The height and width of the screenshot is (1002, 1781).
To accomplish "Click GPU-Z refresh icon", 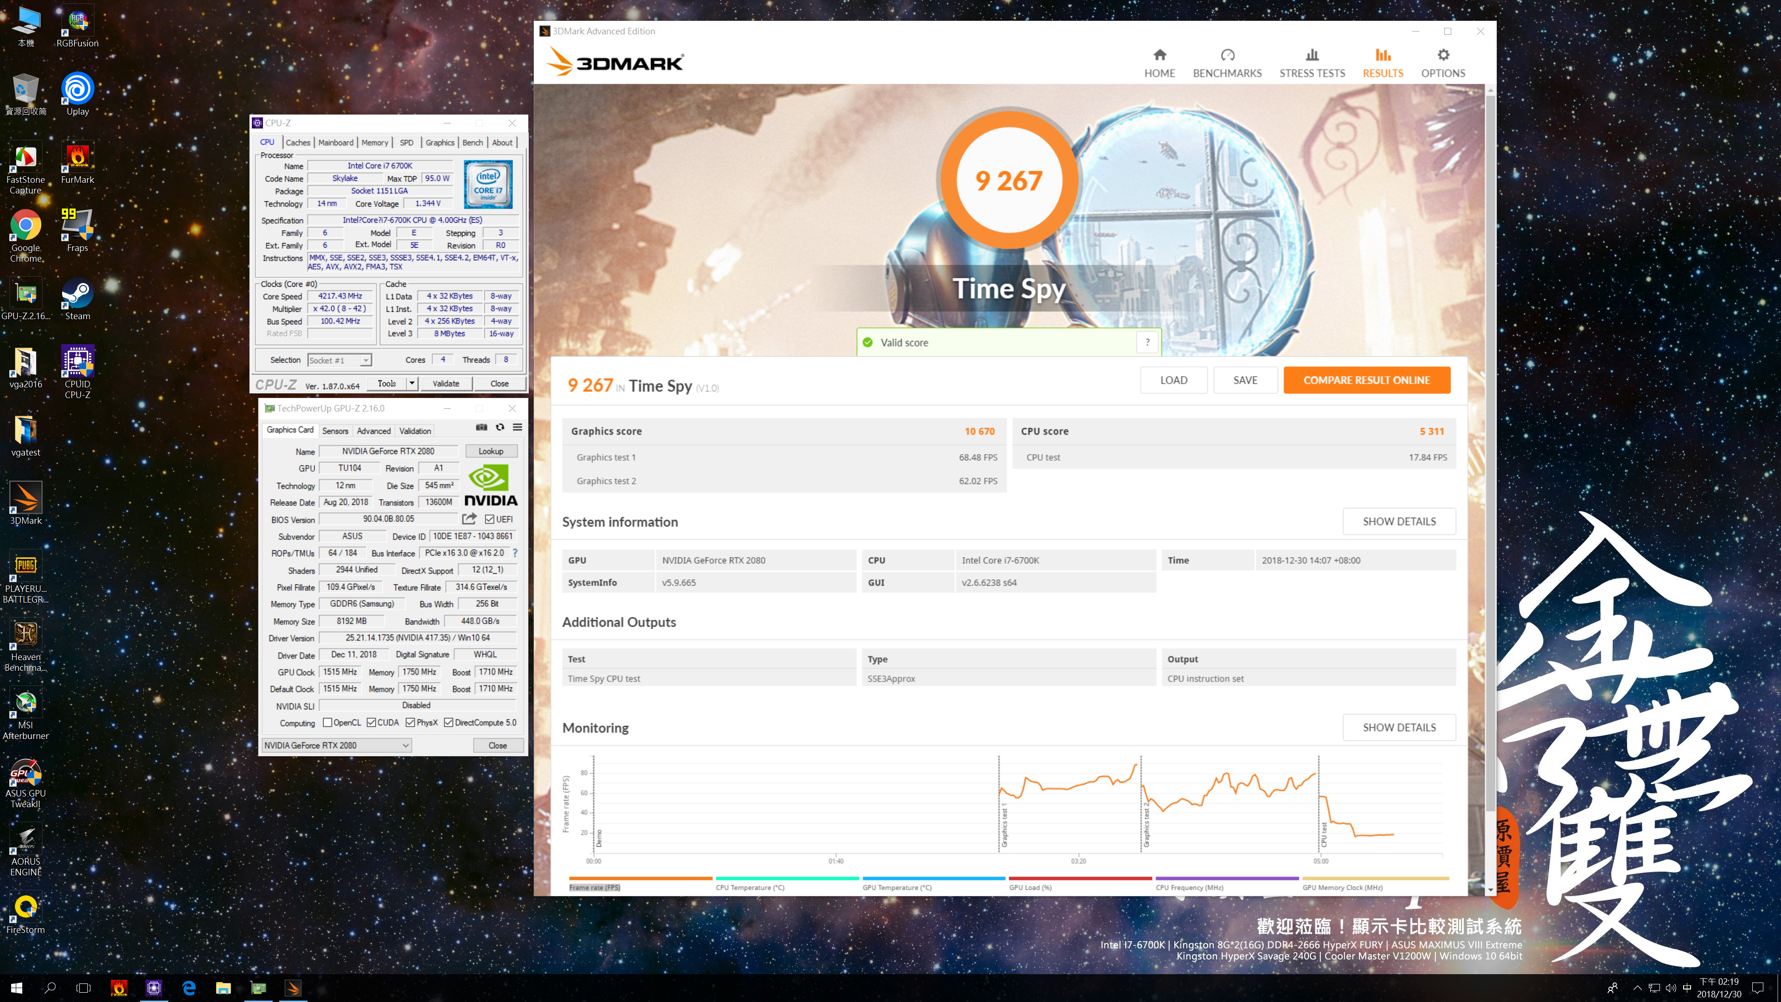I will coord(500,427).
